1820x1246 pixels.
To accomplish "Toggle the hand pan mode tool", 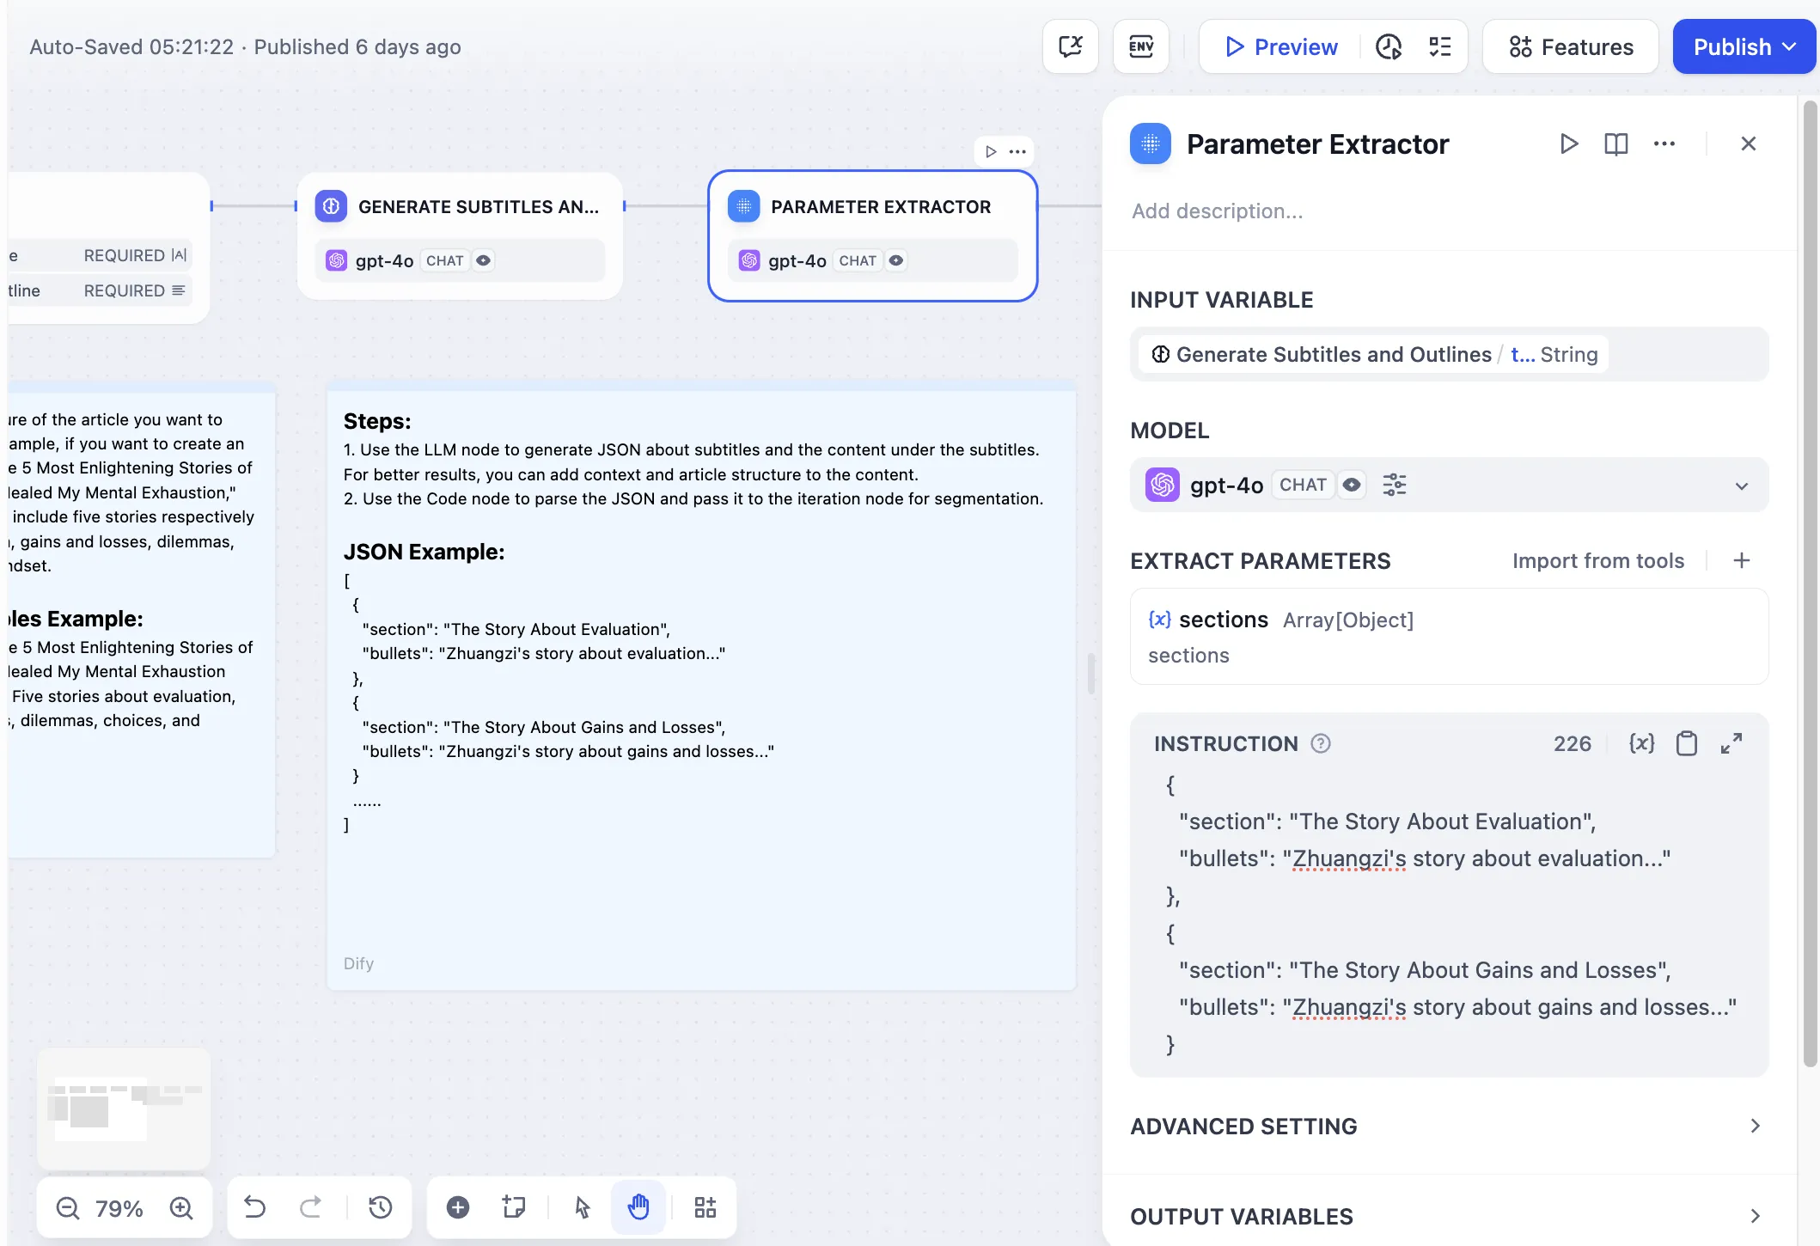I will point(638,1207).
